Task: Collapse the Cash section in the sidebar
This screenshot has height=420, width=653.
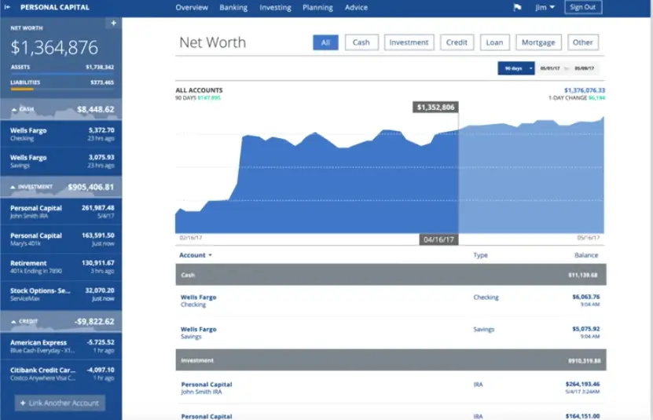Action: 13,109
